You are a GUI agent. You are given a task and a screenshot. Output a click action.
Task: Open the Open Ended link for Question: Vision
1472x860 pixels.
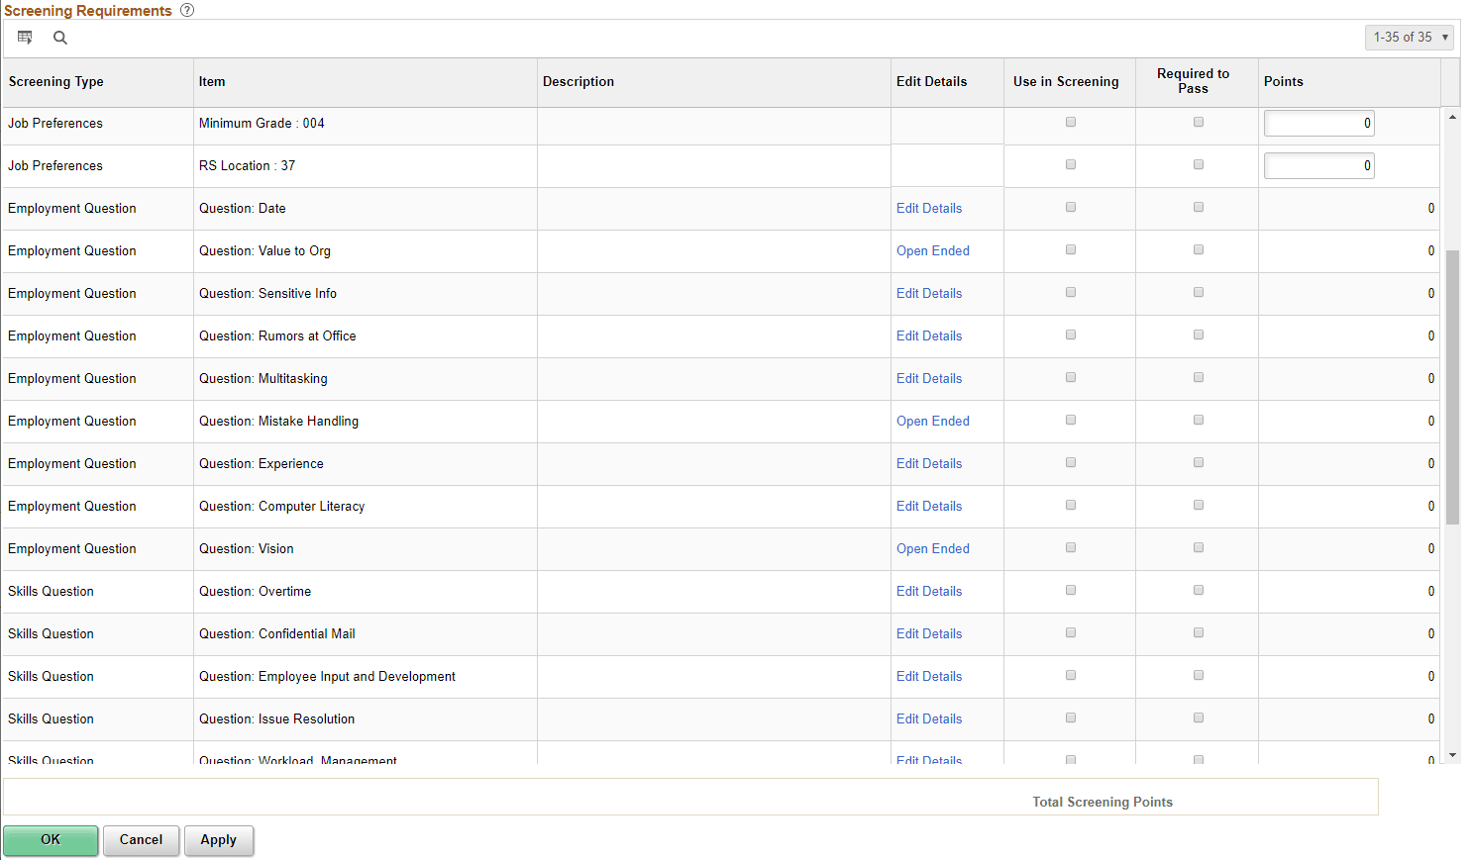[932, 548]
